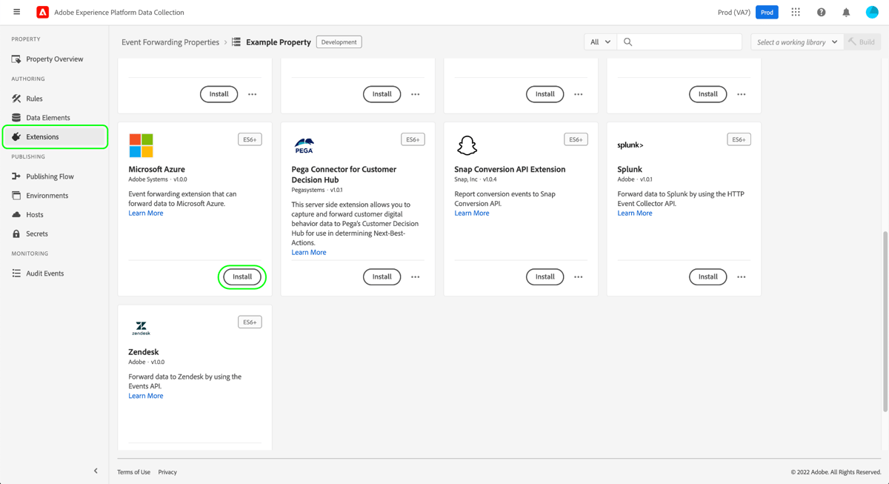The height and width of the screenshot is (484, 889).
Task: Open more options for the Splunk extension
Action: coord(741,276)
